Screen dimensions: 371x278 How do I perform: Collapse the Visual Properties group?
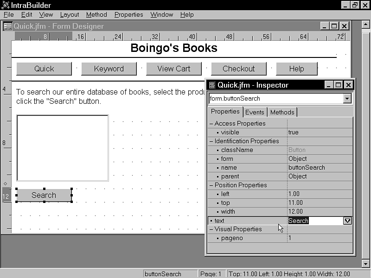point(211,229)
